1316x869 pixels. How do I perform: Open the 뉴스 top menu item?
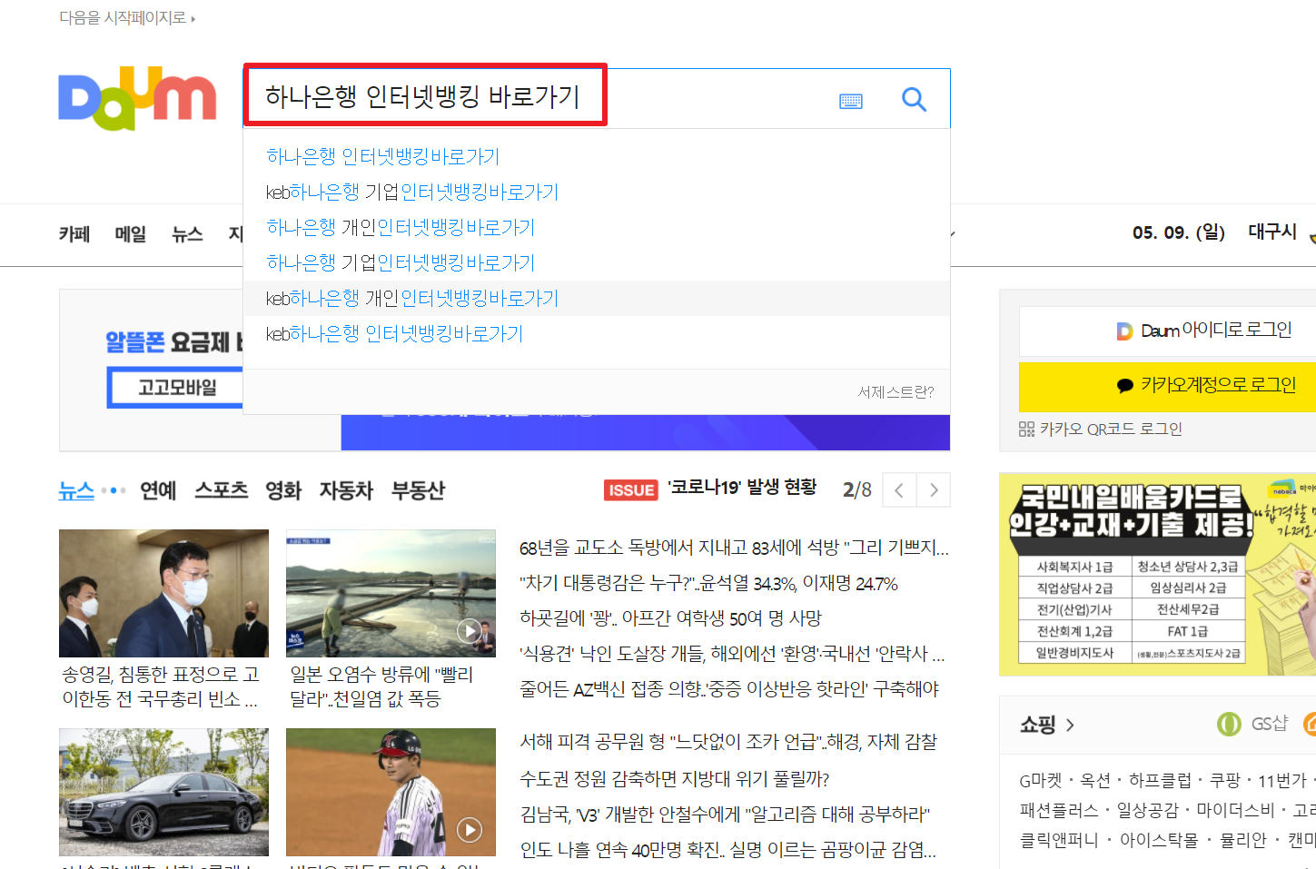pyautogui.click(x=187, y=234)
